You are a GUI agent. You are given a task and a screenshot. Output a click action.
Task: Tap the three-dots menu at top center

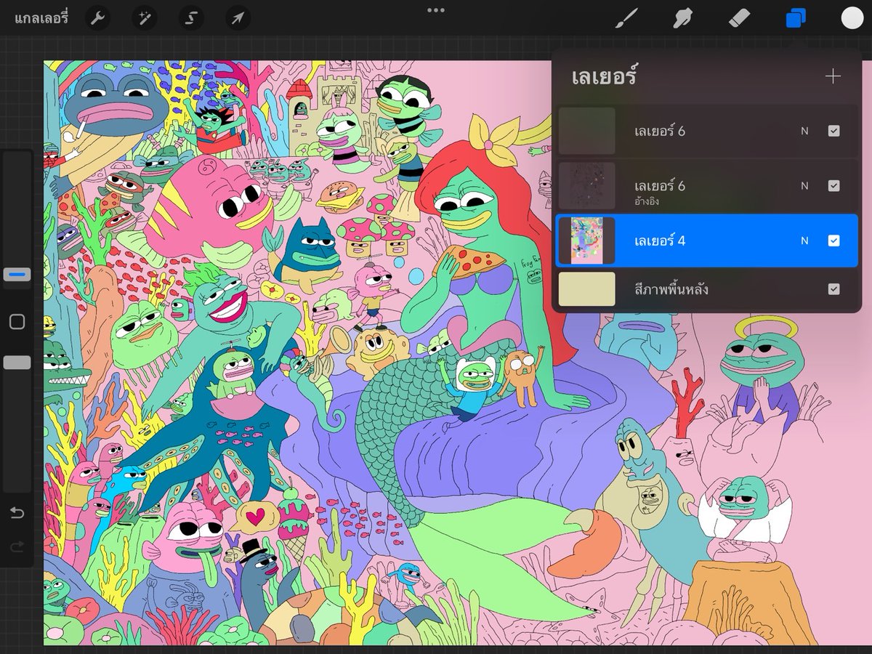[436, 10]
